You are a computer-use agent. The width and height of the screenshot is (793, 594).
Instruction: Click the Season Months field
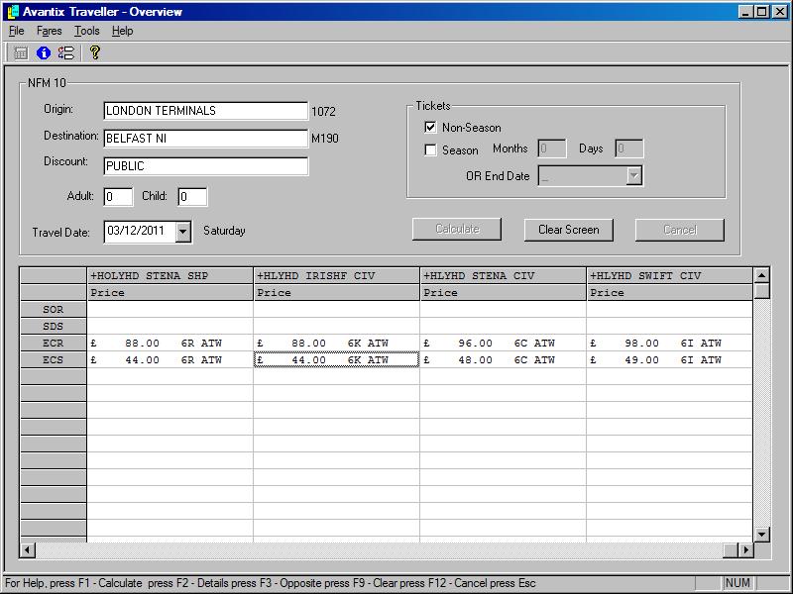pyautogui.click(x=552, y=148)
